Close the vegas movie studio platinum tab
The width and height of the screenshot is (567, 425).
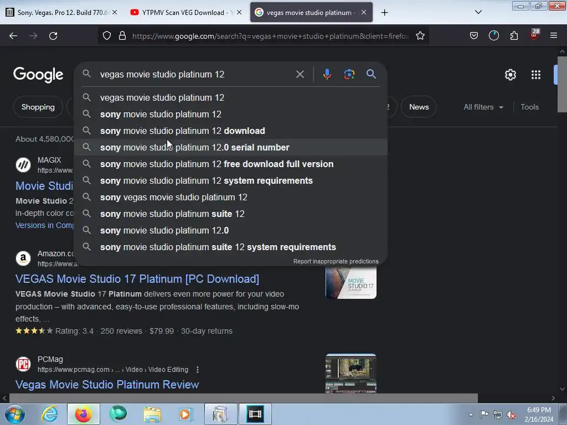[x=364, y=12]
